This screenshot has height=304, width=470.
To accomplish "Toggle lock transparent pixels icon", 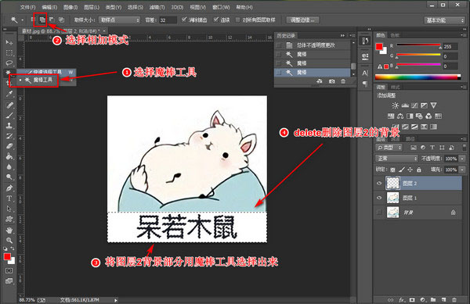I will [392, 170].
